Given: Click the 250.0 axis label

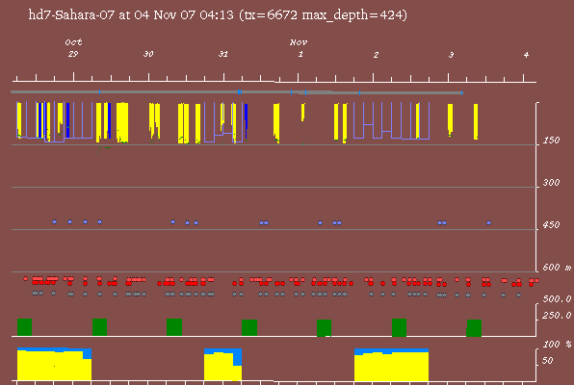Looking at the screenshot, I should 557,315.
